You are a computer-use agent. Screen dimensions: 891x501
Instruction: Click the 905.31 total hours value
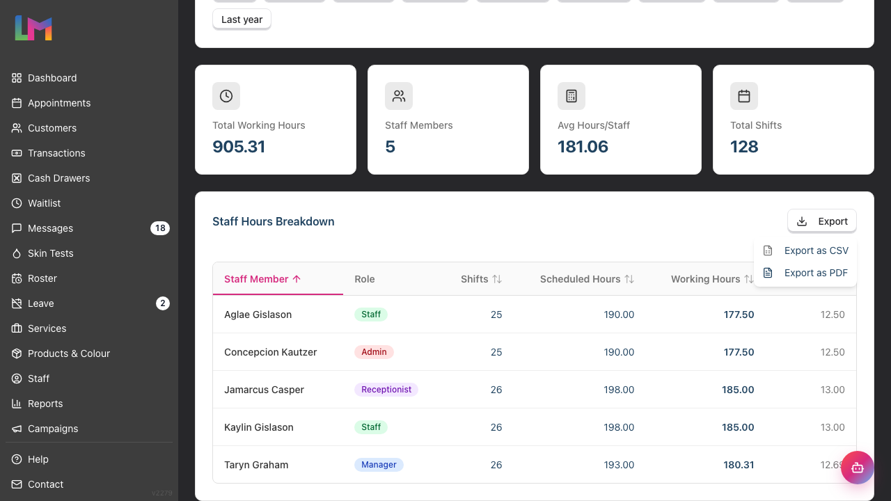point(239,147)
